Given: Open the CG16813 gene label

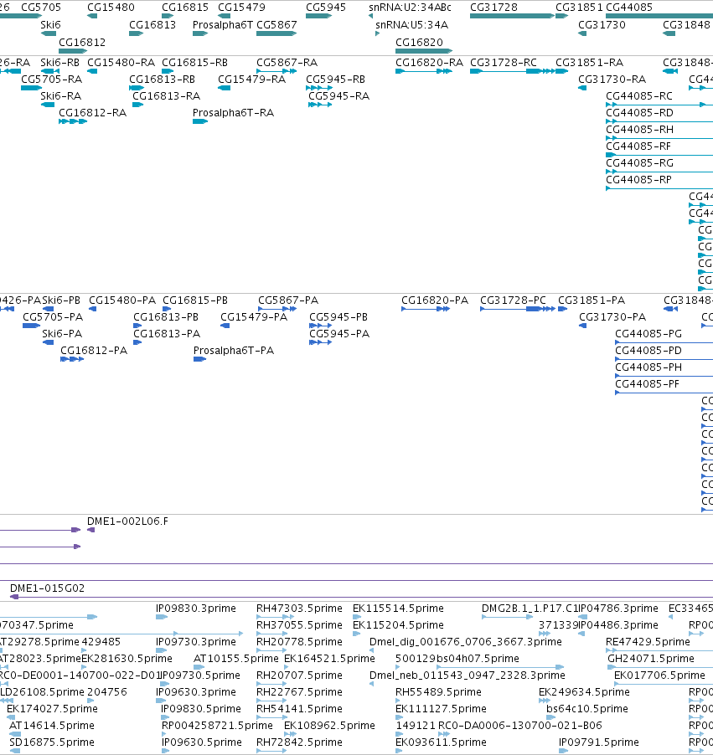Looking at the screenshot, I should pyautogui.click(x=152, y=24).
